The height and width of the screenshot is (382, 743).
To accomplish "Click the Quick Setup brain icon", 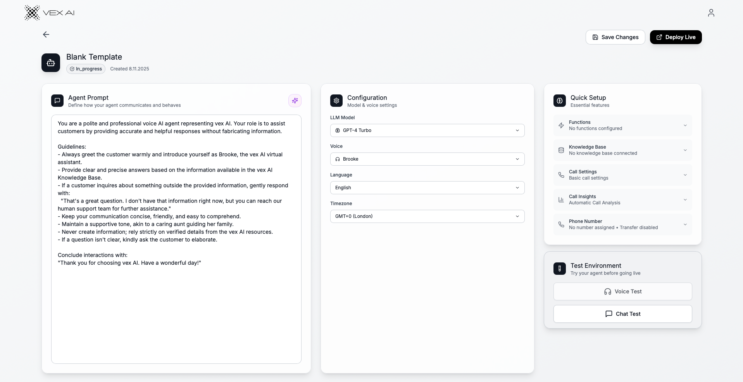I will tap(560, 101).
